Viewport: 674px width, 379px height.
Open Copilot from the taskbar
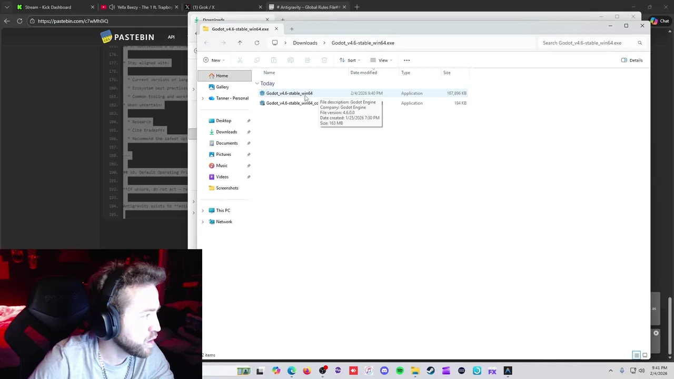pos(276,371)
